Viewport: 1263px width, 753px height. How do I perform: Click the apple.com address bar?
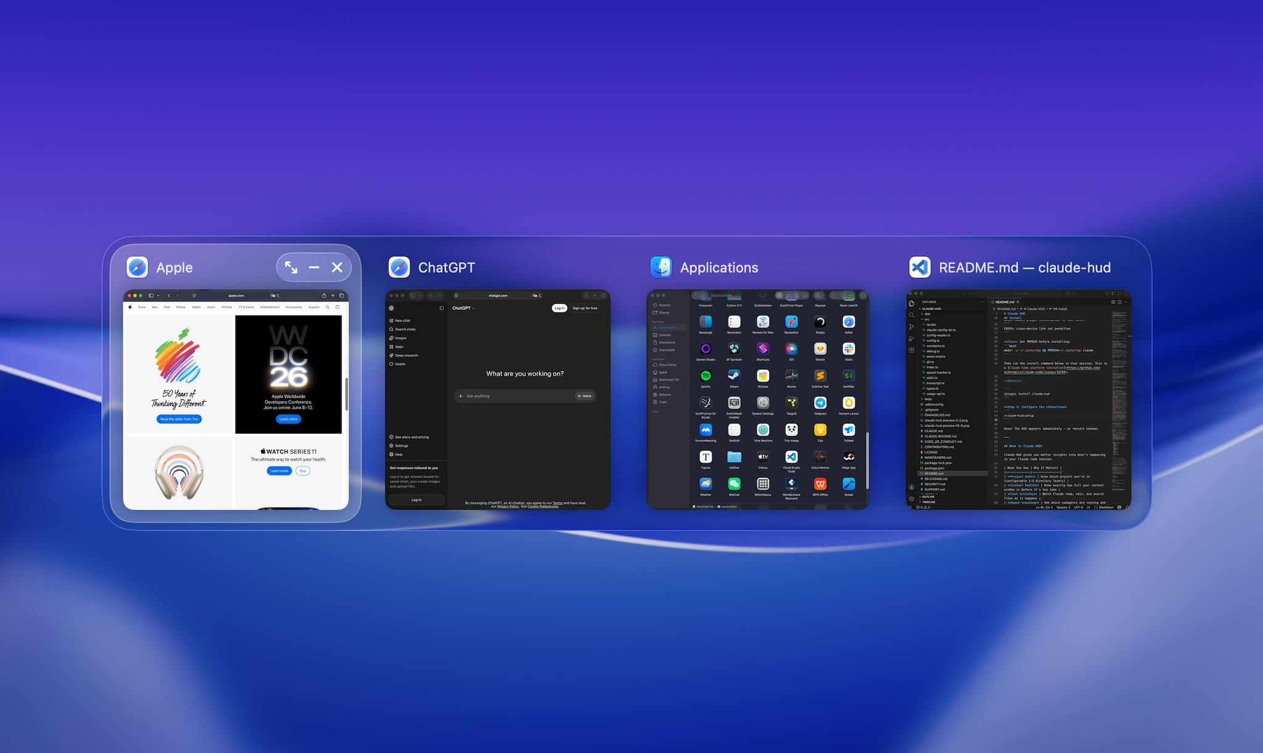click(236, 296)
